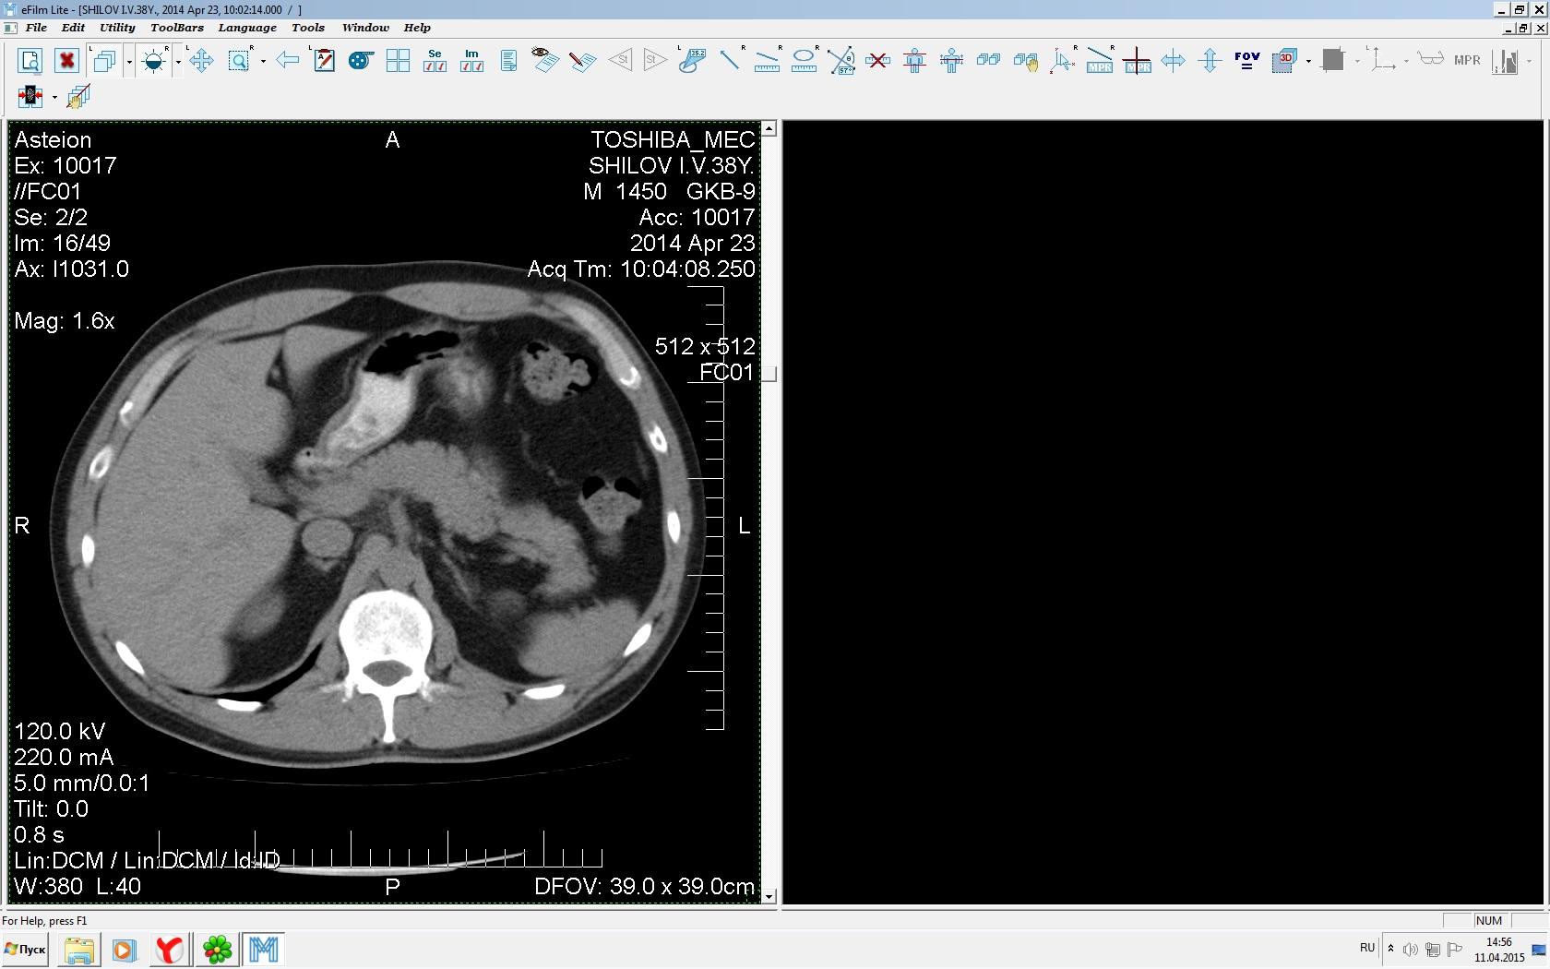Click the Пуск Start button

(x=26, y=950)
